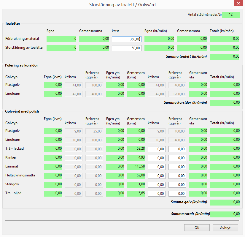245x237 pixels.
Task: Edit Trä - lackad gemensam kr/kvm under Golvvård
Action: (157, 149)
